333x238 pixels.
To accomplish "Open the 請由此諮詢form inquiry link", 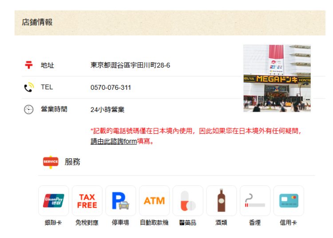I will [114, 142].
